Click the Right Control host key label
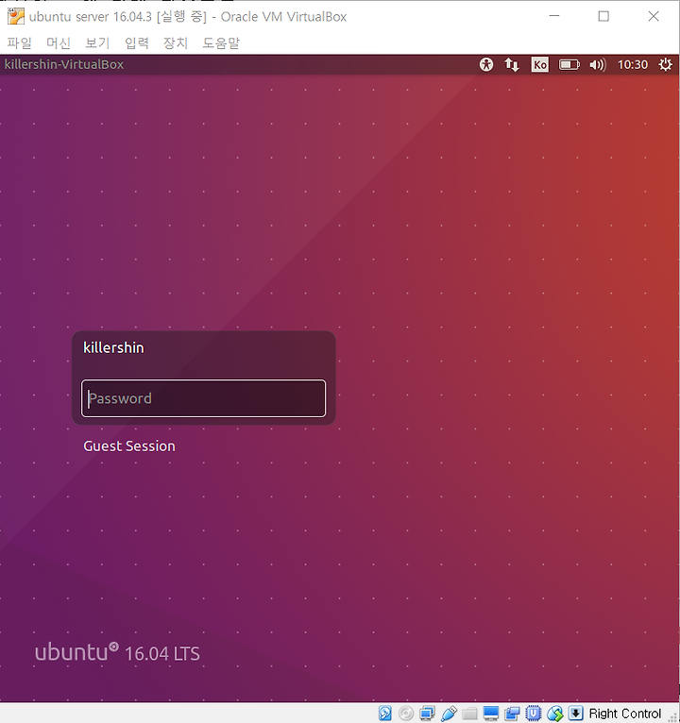 pos(624,714)
